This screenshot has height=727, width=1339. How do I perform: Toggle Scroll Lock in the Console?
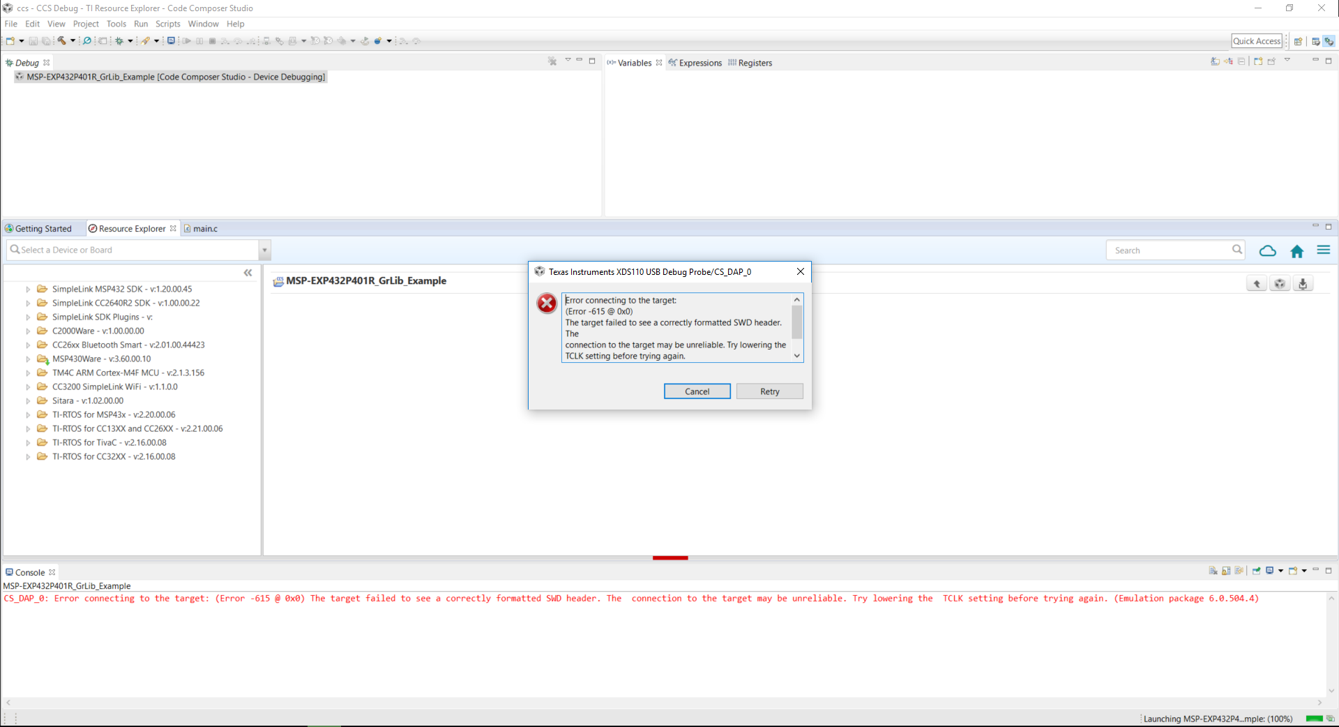coord(1226,571)
